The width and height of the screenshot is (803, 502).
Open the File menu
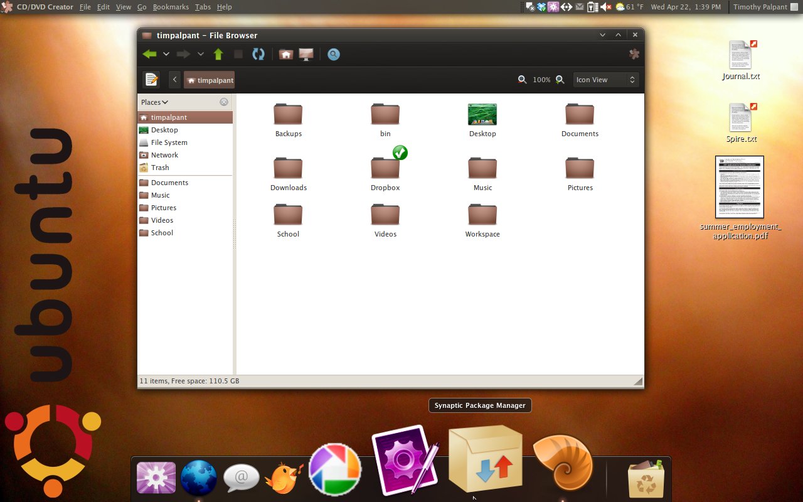coord(85,7)
